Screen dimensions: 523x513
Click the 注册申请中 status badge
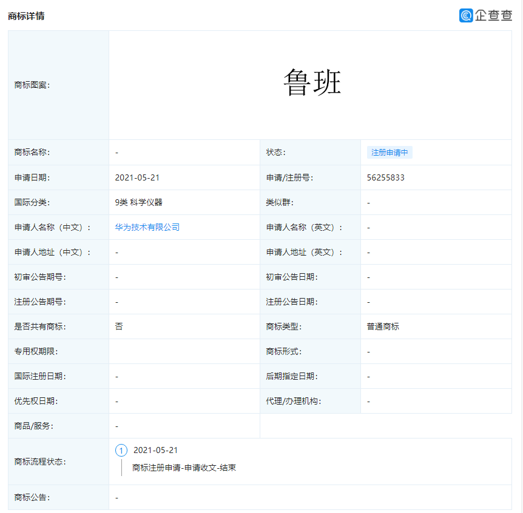(390, 153)
